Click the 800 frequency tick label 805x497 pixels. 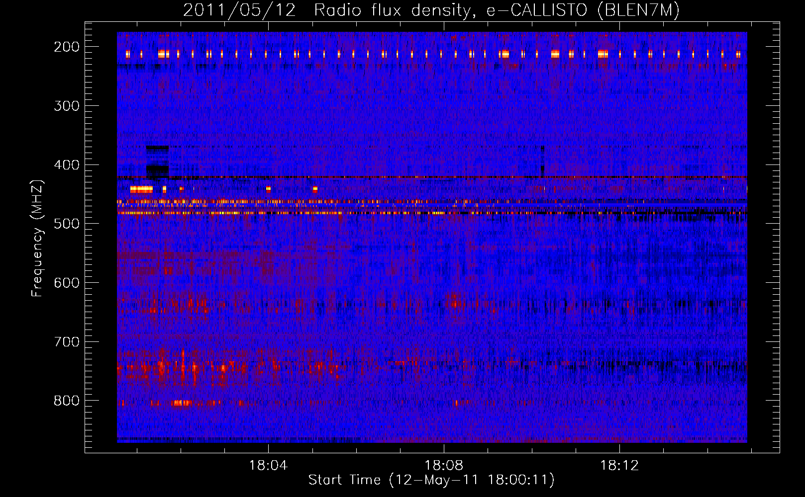pos(67,401)
